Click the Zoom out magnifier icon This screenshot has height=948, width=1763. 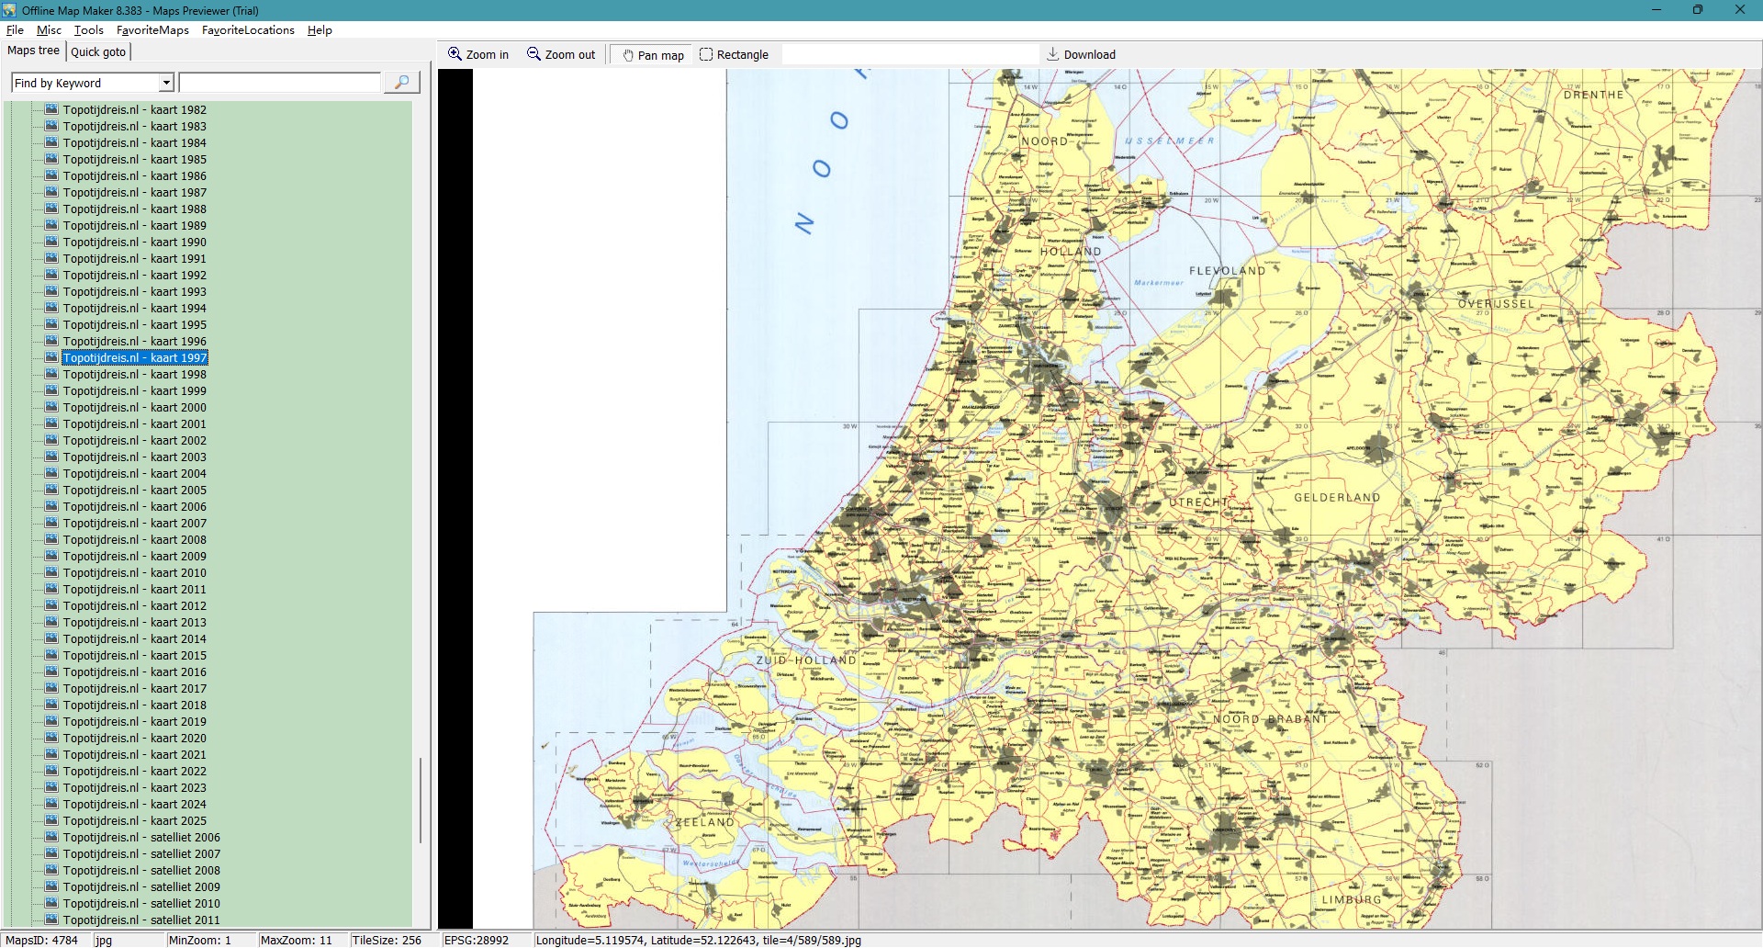(x=533, y=54)
